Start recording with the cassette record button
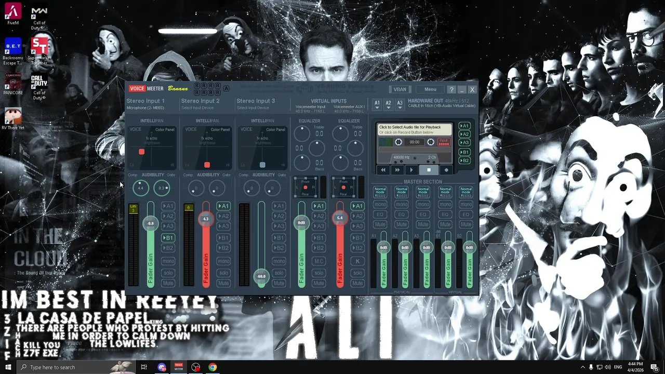This screenshot has width=665, height=374. coord(446,170)
